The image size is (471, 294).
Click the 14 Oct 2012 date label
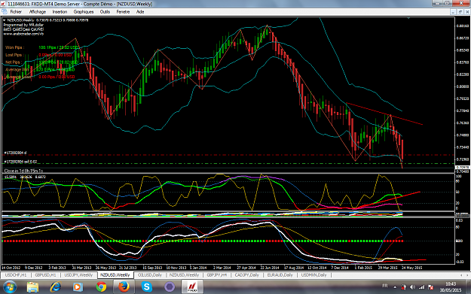(11, 268)
